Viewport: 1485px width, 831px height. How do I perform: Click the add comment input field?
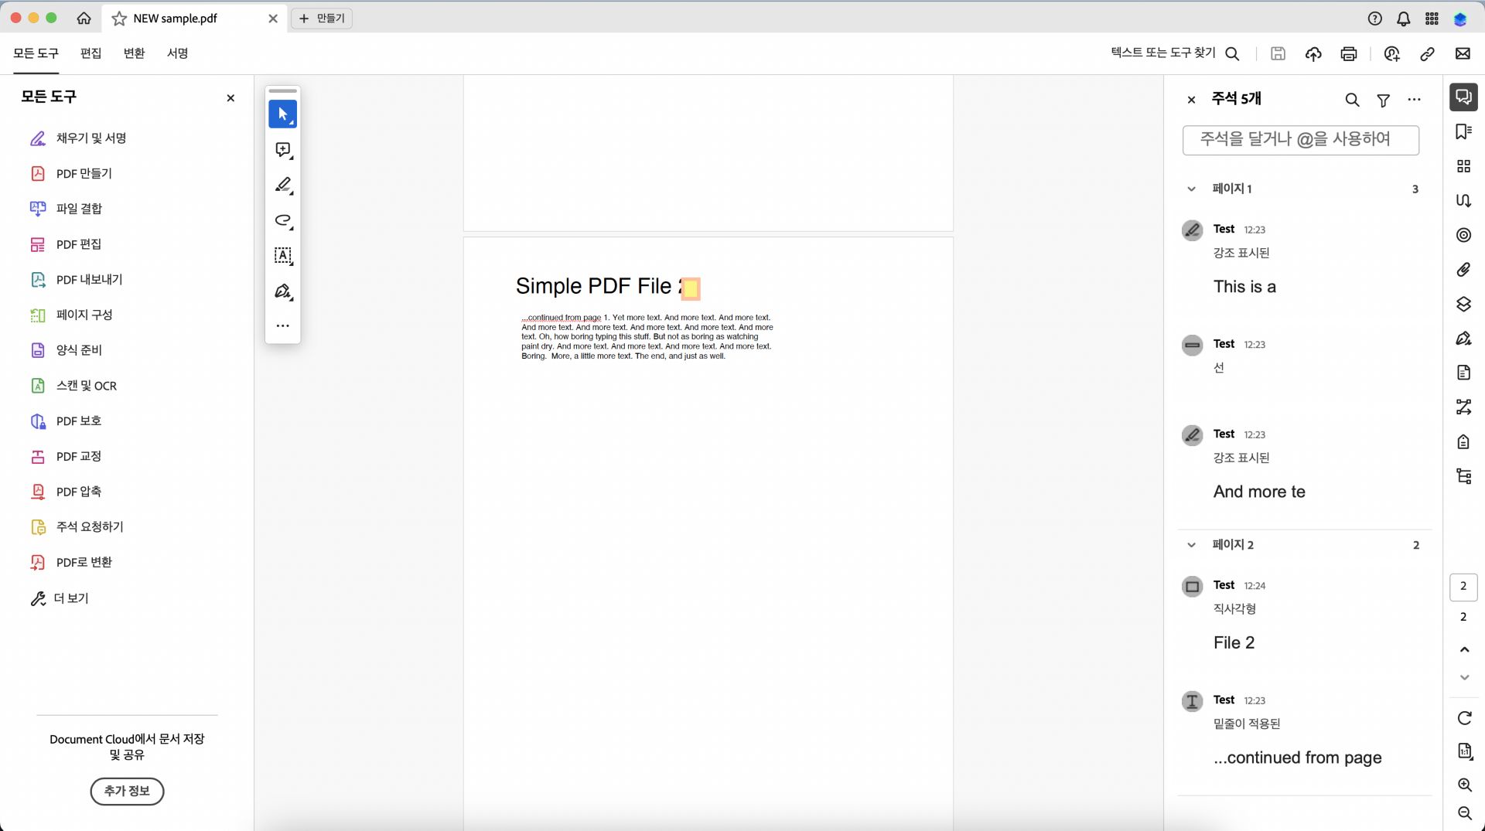pyautogui.click(x=1301, y=140)
